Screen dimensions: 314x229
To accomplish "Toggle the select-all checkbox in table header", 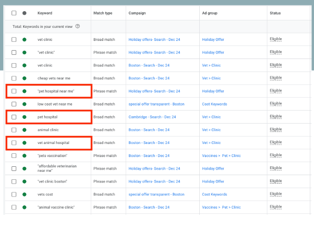I will pyautogui.click(x=14, y=13).
